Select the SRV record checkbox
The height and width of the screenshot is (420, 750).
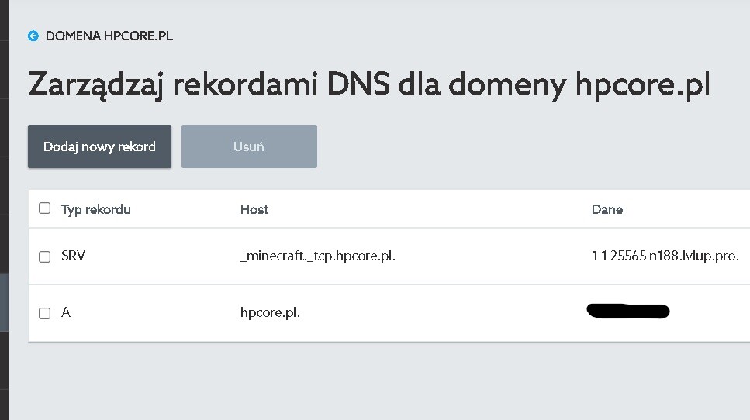(45, 256)
